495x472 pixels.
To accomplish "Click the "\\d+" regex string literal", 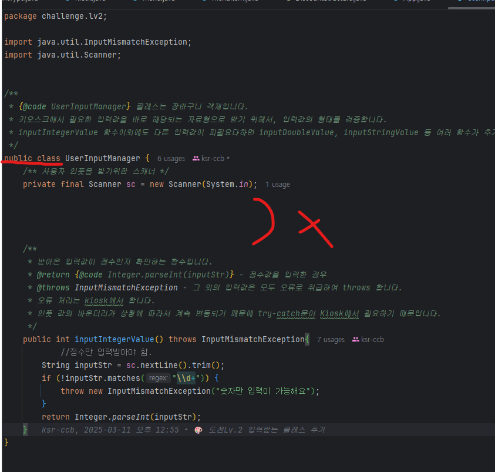I will click(186, 378).
